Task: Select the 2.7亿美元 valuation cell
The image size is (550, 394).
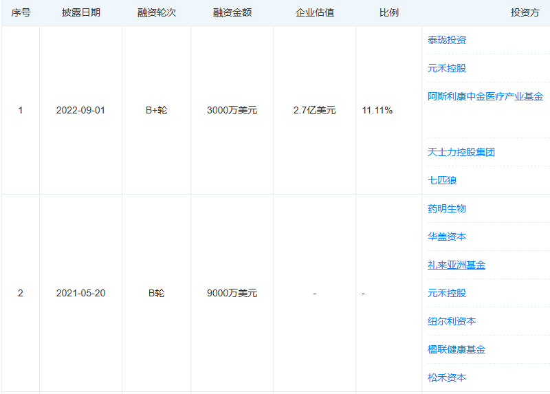Action: (x=315, y=110)
